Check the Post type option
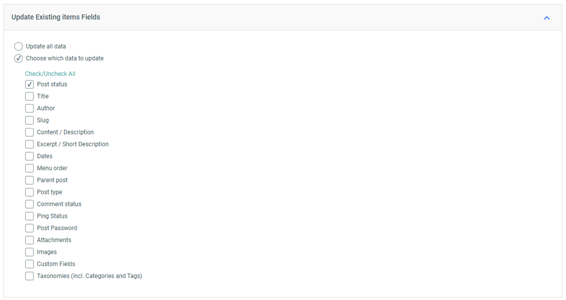The height and width of the screenshot is (300, 566). (x=29, y=192)
